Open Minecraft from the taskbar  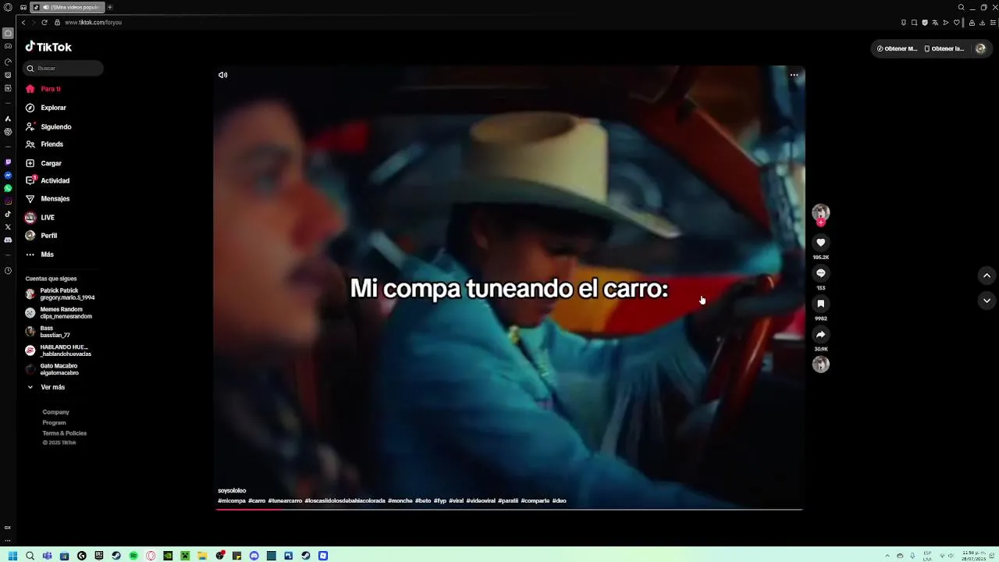point(185,556)
